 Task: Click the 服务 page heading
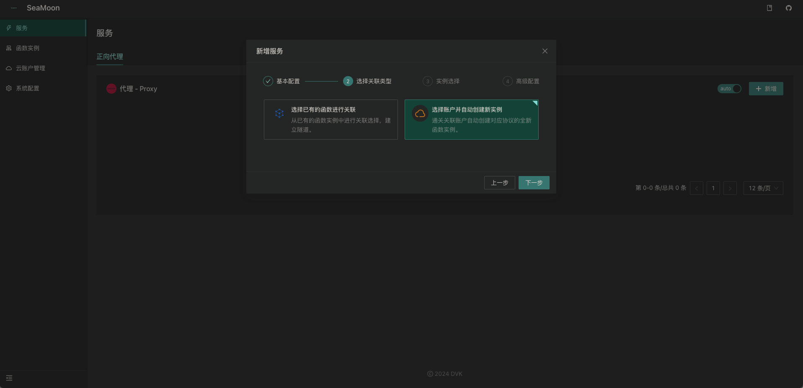pyautogui.click(x=105, y=33)
